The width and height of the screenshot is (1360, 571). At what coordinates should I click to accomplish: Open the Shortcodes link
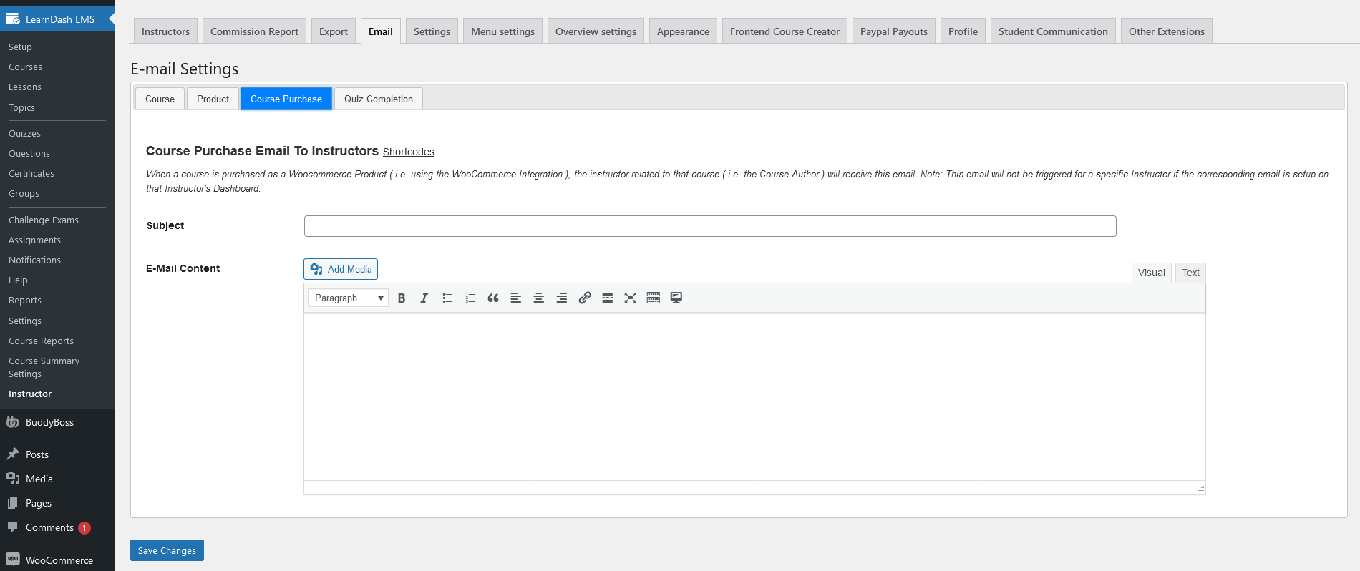tap(409, 152)
